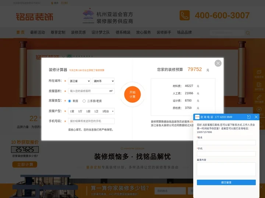Click the yen quote sidebar icon
Viewport: 265px width, 198px height.
(259, 111)
